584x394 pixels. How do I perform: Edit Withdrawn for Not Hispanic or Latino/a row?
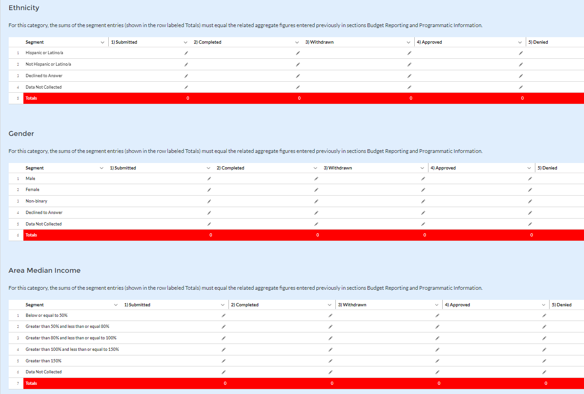(x=409, y=64)
